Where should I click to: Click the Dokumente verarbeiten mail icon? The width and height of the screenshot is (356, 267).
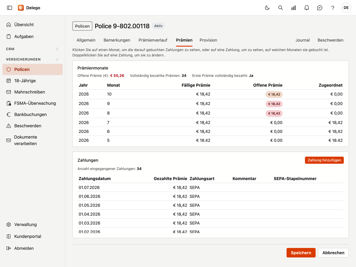(x=9, y=140)
